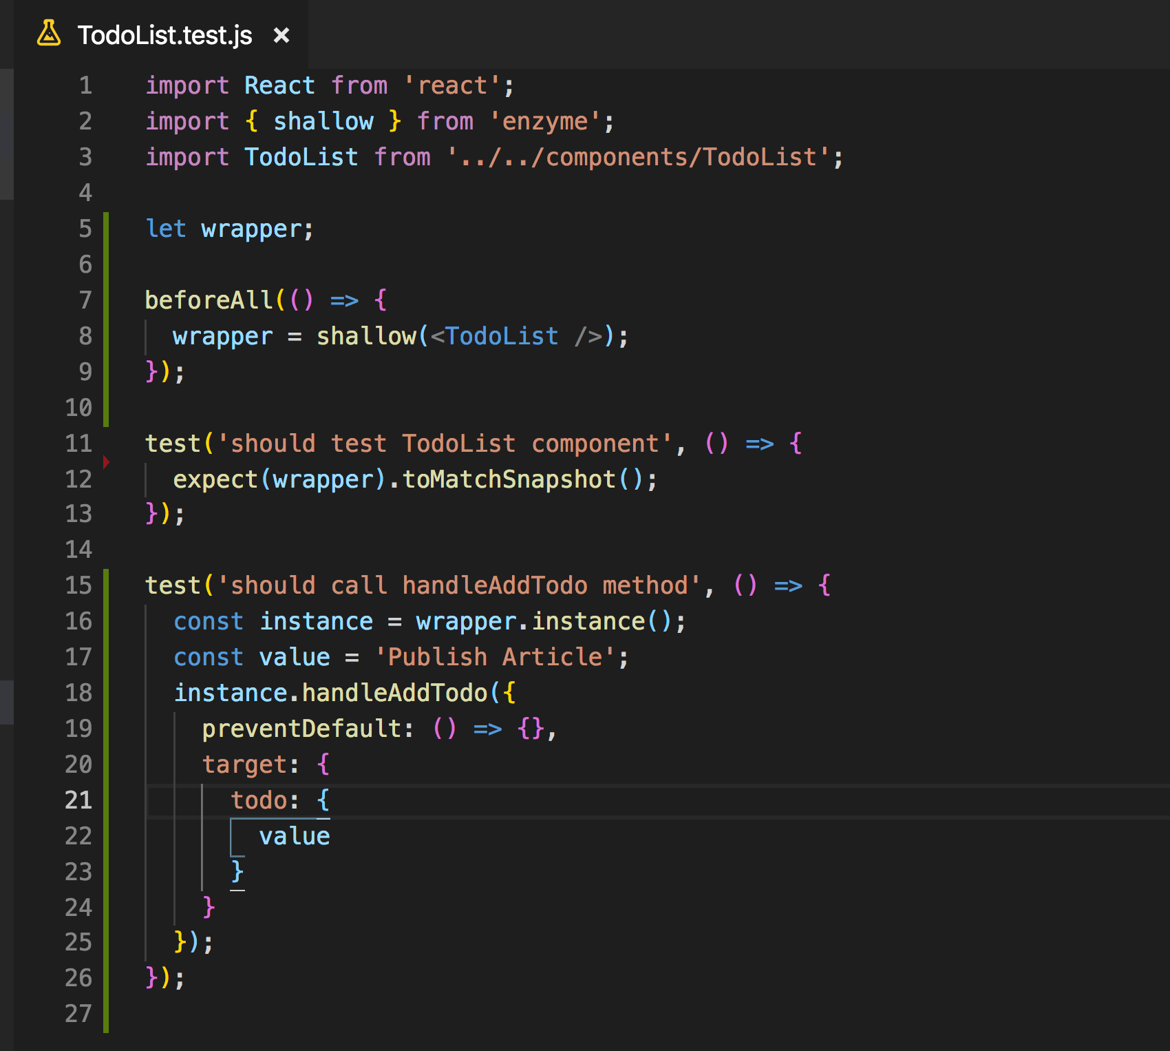This screenshot has height=1051, width=1170.
Task: Click the red gutter marker between lines 11 and 12
Action: pyautogui.click(x=106, y=461)
